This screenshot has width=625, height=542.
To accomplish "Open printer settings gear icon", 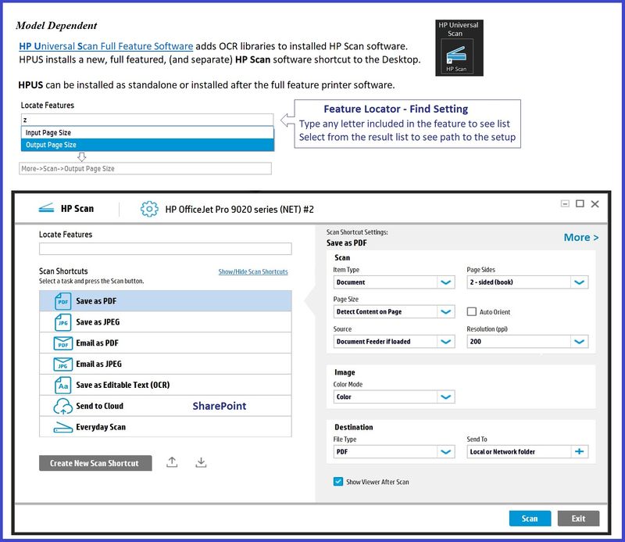I will click(x=149, y=209).
